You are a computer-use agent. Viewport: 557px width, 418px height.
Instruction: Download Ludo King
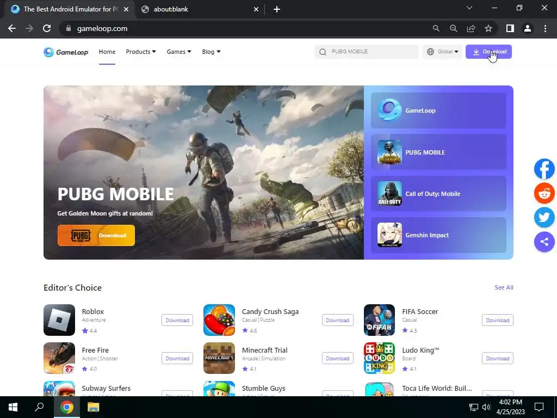click(x=497, y=358)
